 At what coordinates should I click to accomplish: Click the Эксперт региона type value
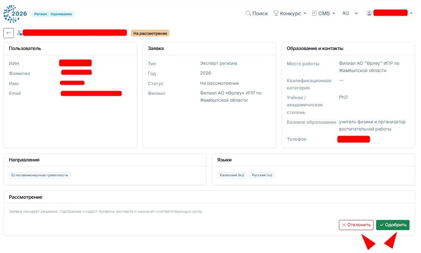point(219,64)
